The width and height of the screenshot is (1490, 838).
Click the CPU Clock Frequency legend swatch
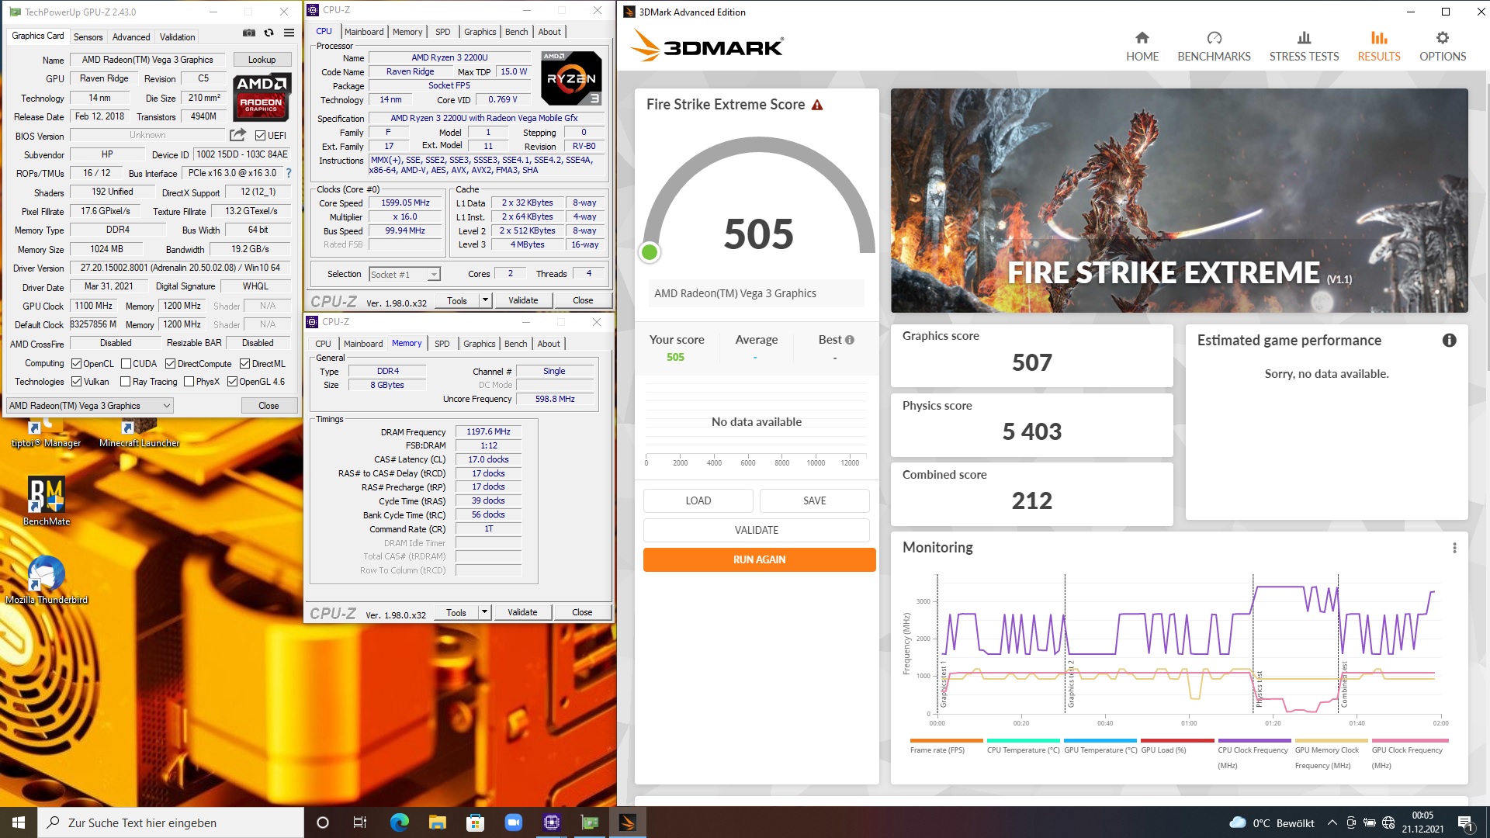[1254, 741]
